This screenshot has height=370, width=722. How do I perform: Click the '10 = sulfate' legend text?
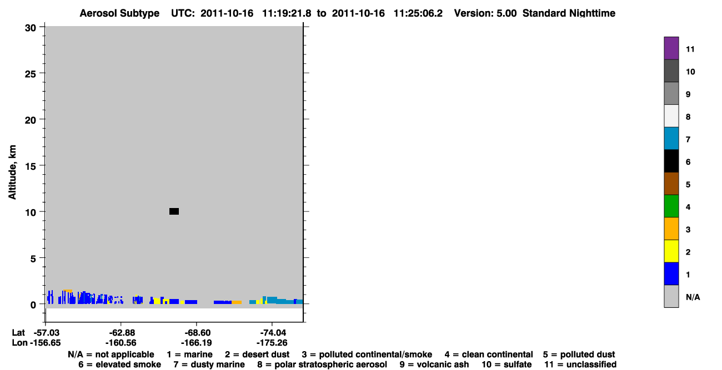click(x=507, y=364)
